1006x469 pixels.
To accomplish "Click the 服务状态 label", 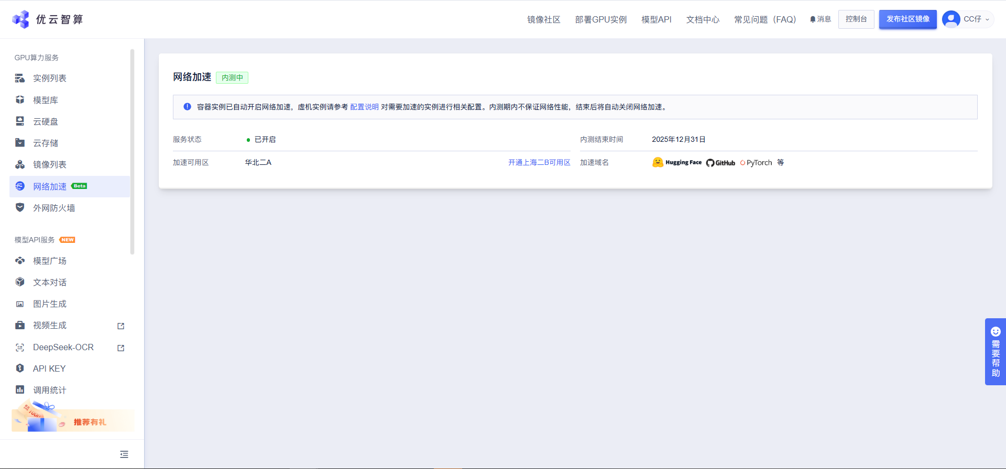I will pos(187,140).
